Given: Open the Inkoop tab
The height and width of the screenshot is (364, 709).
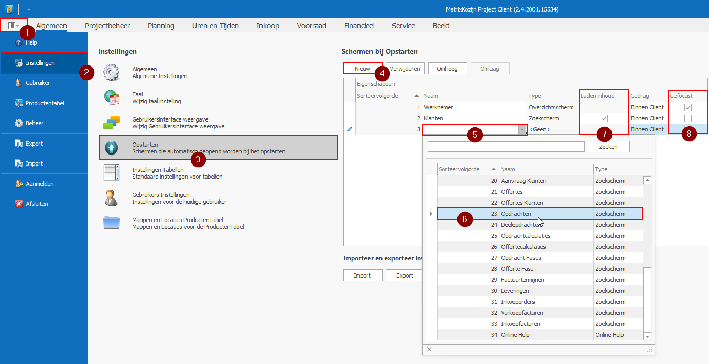Looking at the screenshot, I should pyautogui.click(x=268, y=26).
